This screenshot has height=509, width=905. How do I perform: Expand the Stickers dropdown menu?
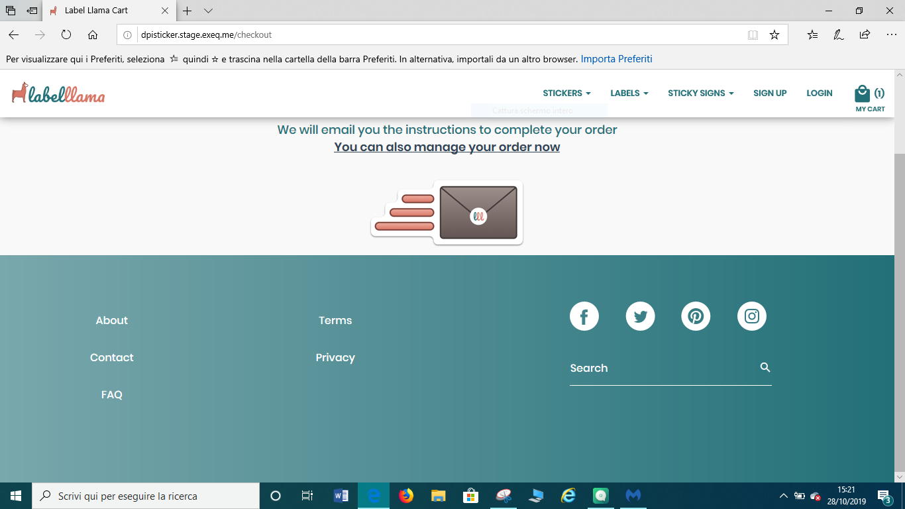(566, 93)
